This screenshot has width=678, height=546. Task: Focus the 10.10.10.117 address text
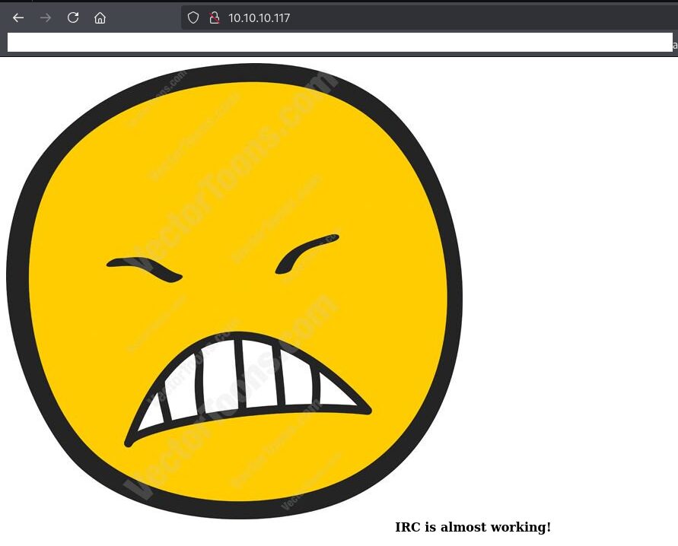[259, 17]
